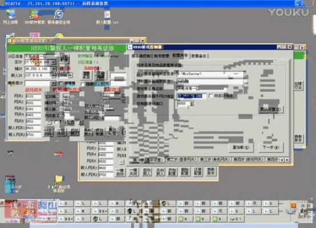The width and height of the screenshot is (316, 228).
Task: Select the 第一步(基本设置) bottom tab
Action: coord(148,160)
